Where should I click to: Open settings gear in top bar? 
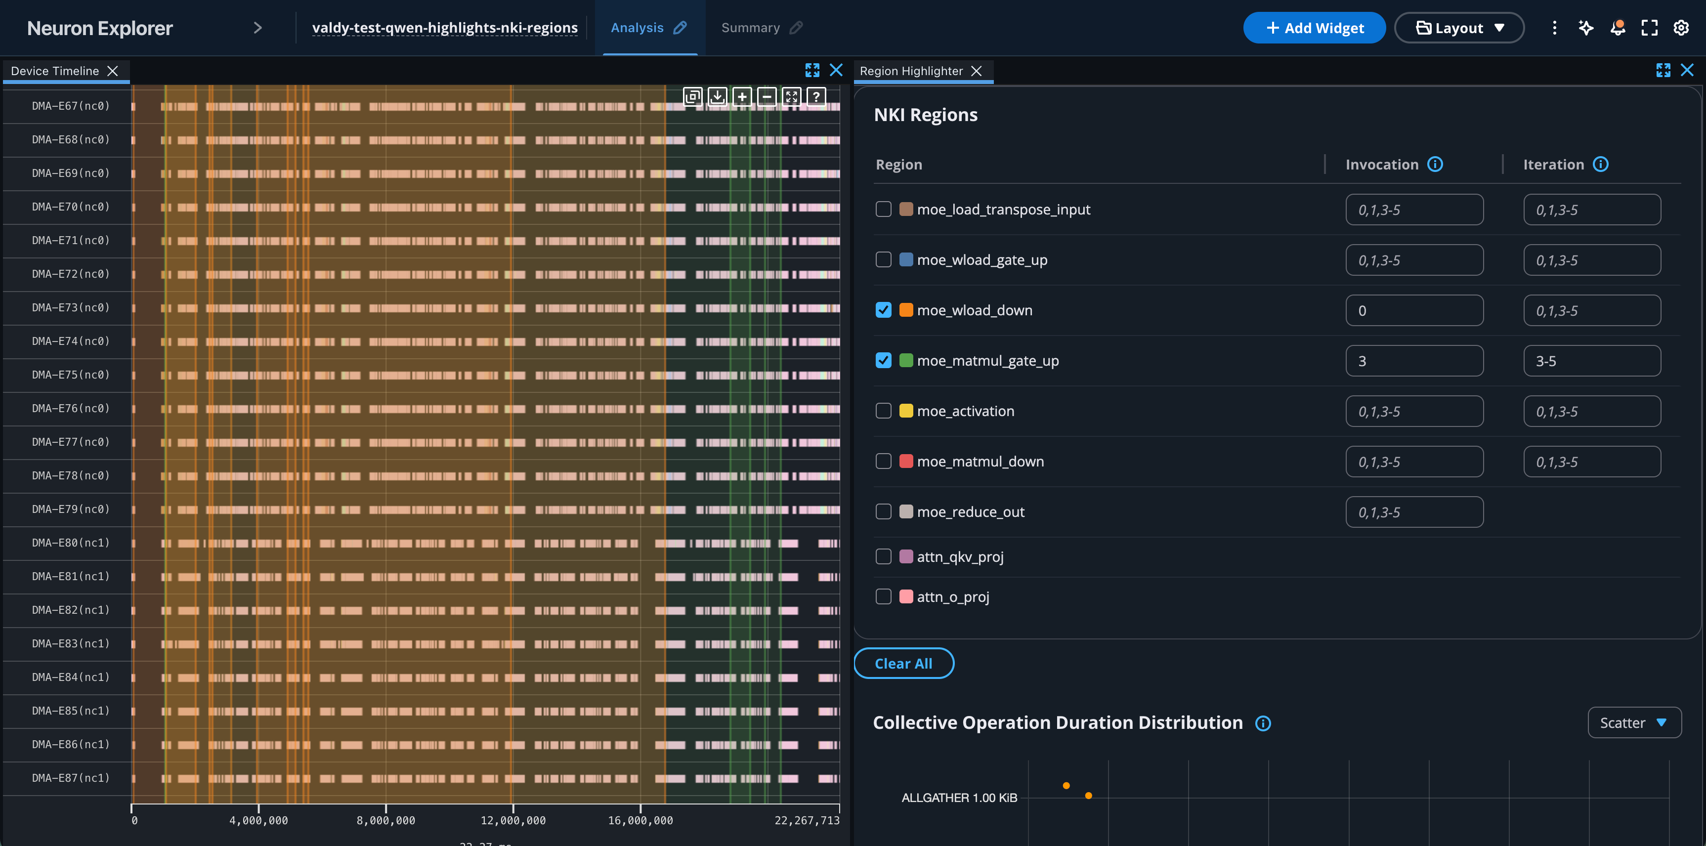click(x=1681, y=28)
